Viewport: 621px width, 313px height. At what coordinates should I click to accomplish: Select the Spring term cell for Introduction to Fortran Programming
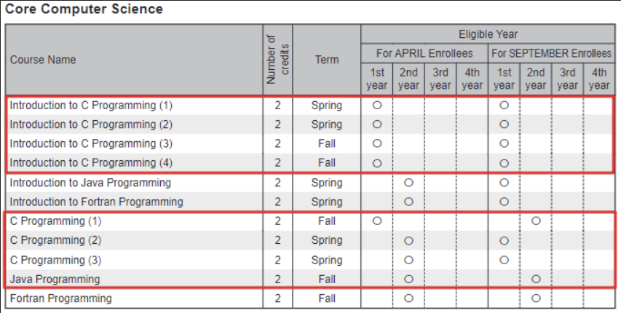click(x=326, y=202)
